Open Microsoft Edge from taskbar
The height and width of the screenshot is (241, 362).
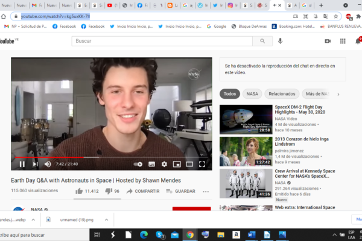(x=144, y=235)
